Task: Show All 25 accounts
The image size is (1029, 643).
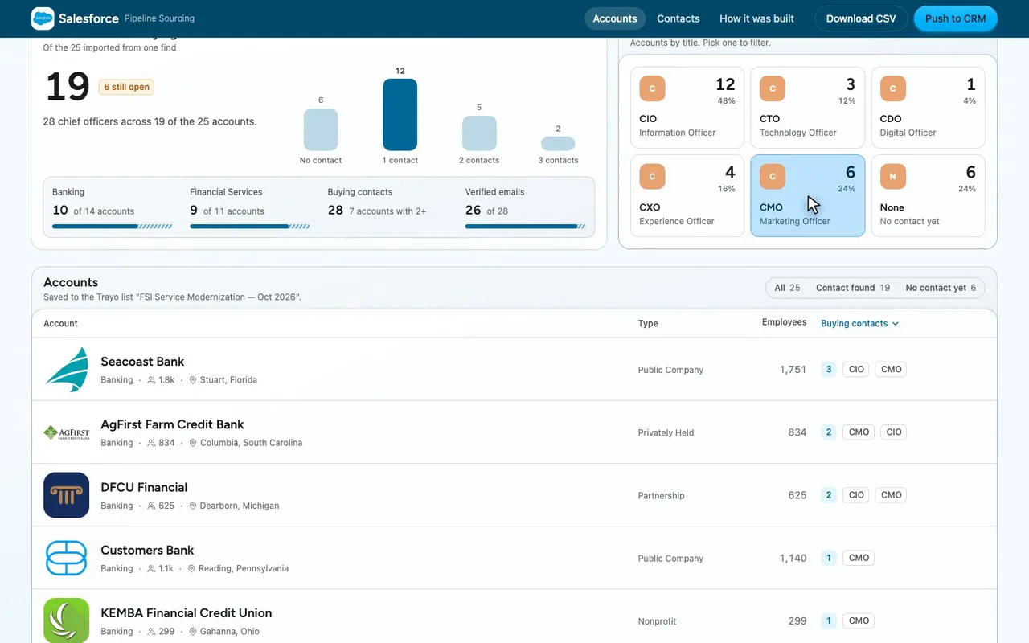Action: point(788,288)
